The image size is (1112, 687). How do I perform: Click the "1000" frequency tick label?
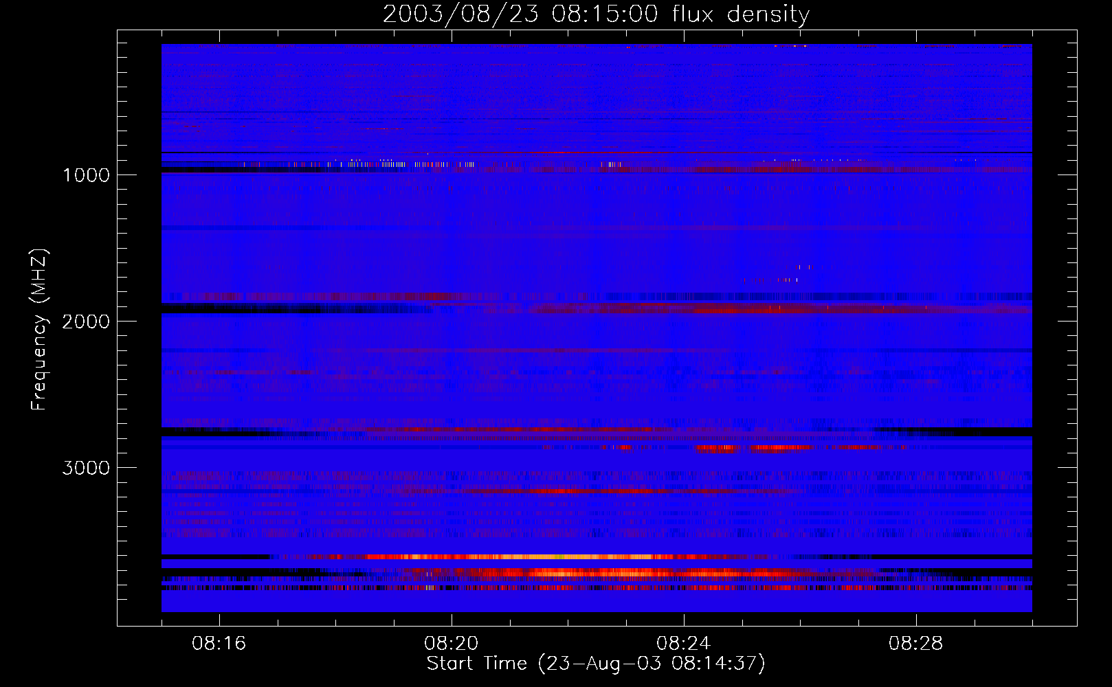pos(86,175)
